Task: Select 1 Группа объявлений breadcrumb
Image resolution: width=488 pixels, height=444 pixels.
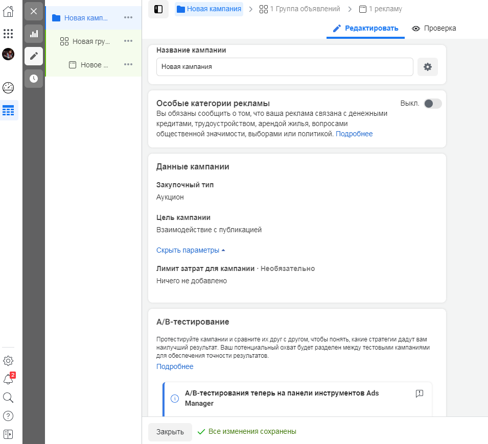Action: [299, 9]
